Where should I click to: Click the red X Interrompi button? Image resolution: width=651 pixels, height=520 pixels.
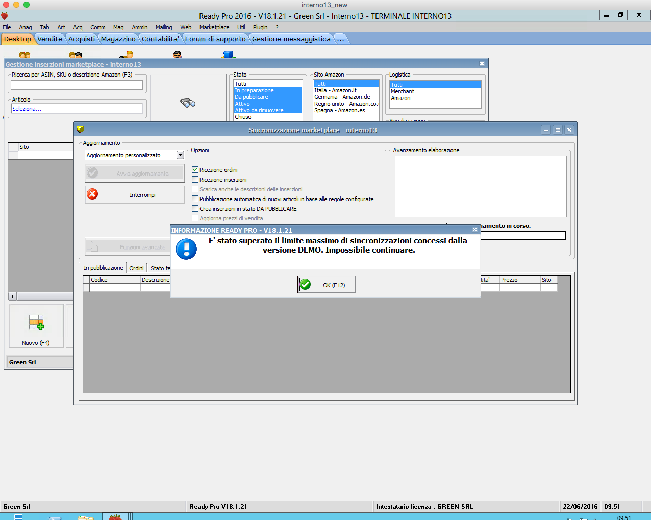pos(135,194)
